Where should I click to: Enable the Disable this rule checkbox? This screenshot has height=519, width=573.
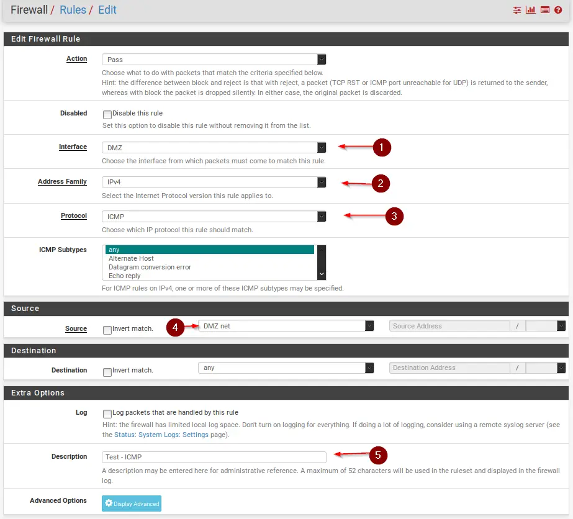coord(107,115)
